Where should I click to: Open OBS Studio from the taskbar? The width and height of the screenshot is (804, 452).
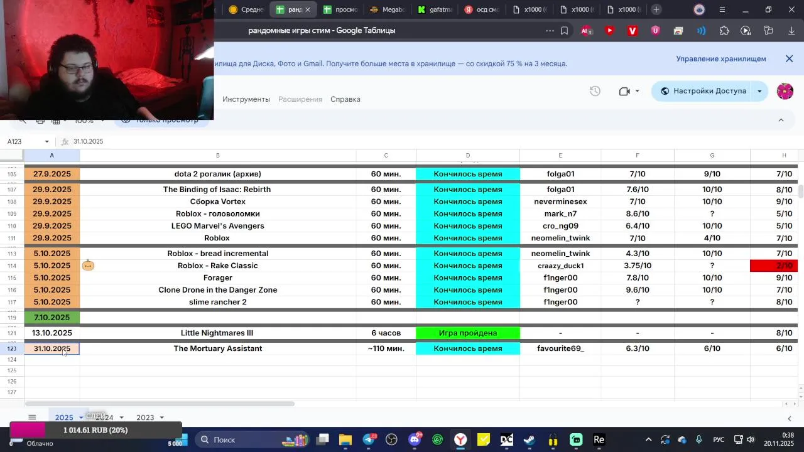391,440
